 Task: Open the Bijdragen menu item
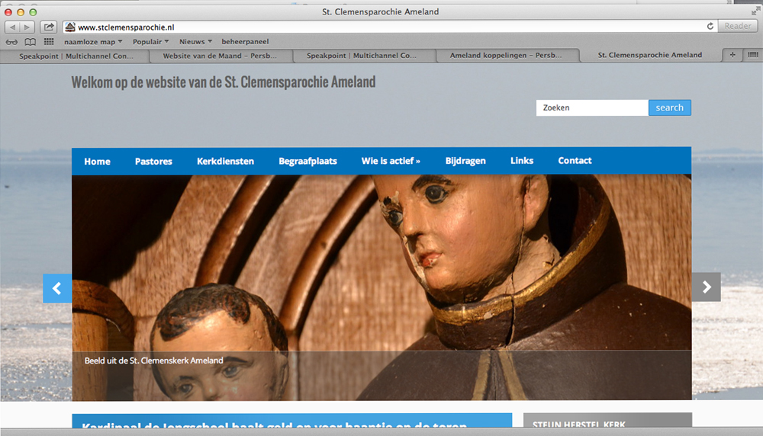pos(465,161)
